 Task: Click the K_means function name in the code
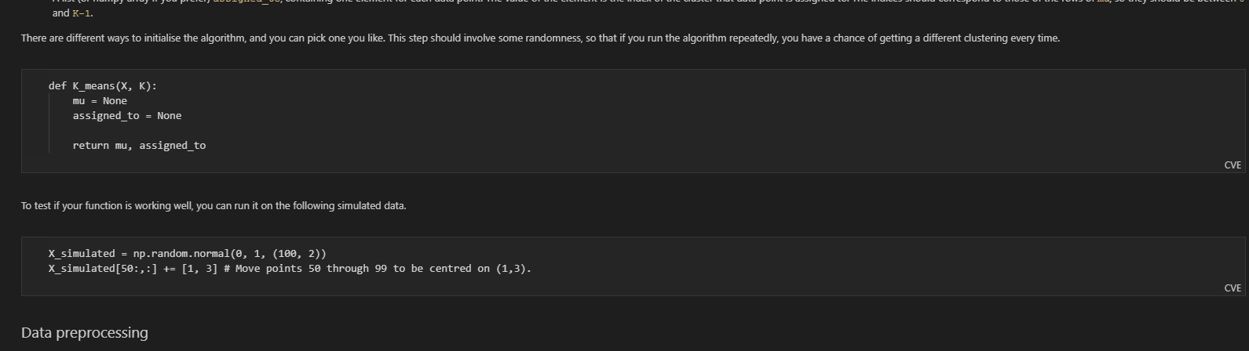tap(93, 86)
